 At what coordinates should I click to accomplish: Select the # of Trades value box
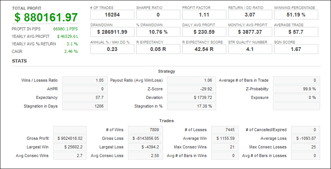(112, 15)
